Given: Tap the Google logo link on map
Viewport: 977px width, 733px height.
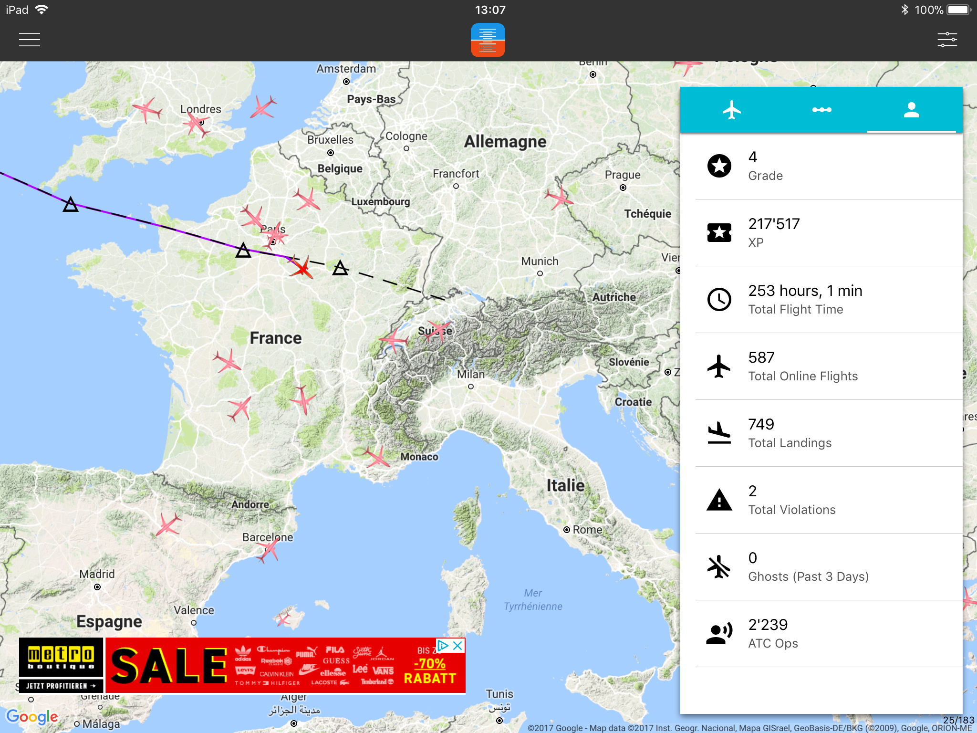Looking at the screenshot, I should point(32,716).
